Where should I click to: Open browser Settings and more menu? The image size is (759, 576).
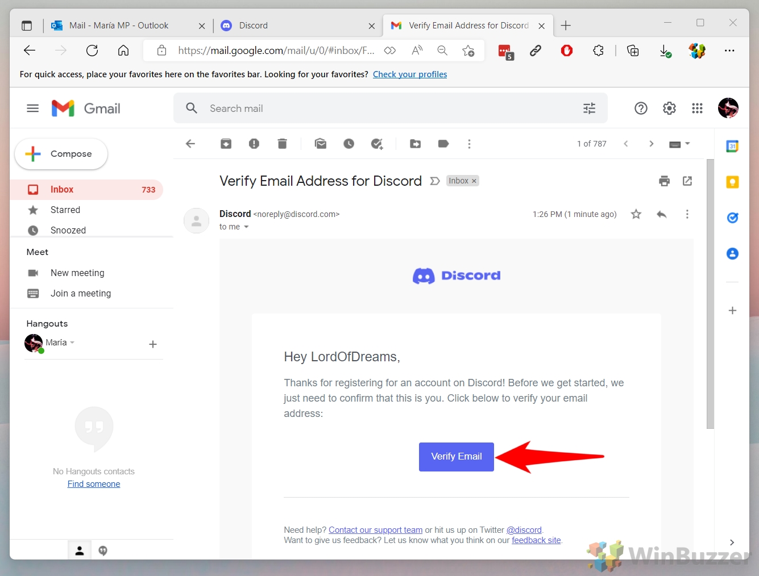729,51
